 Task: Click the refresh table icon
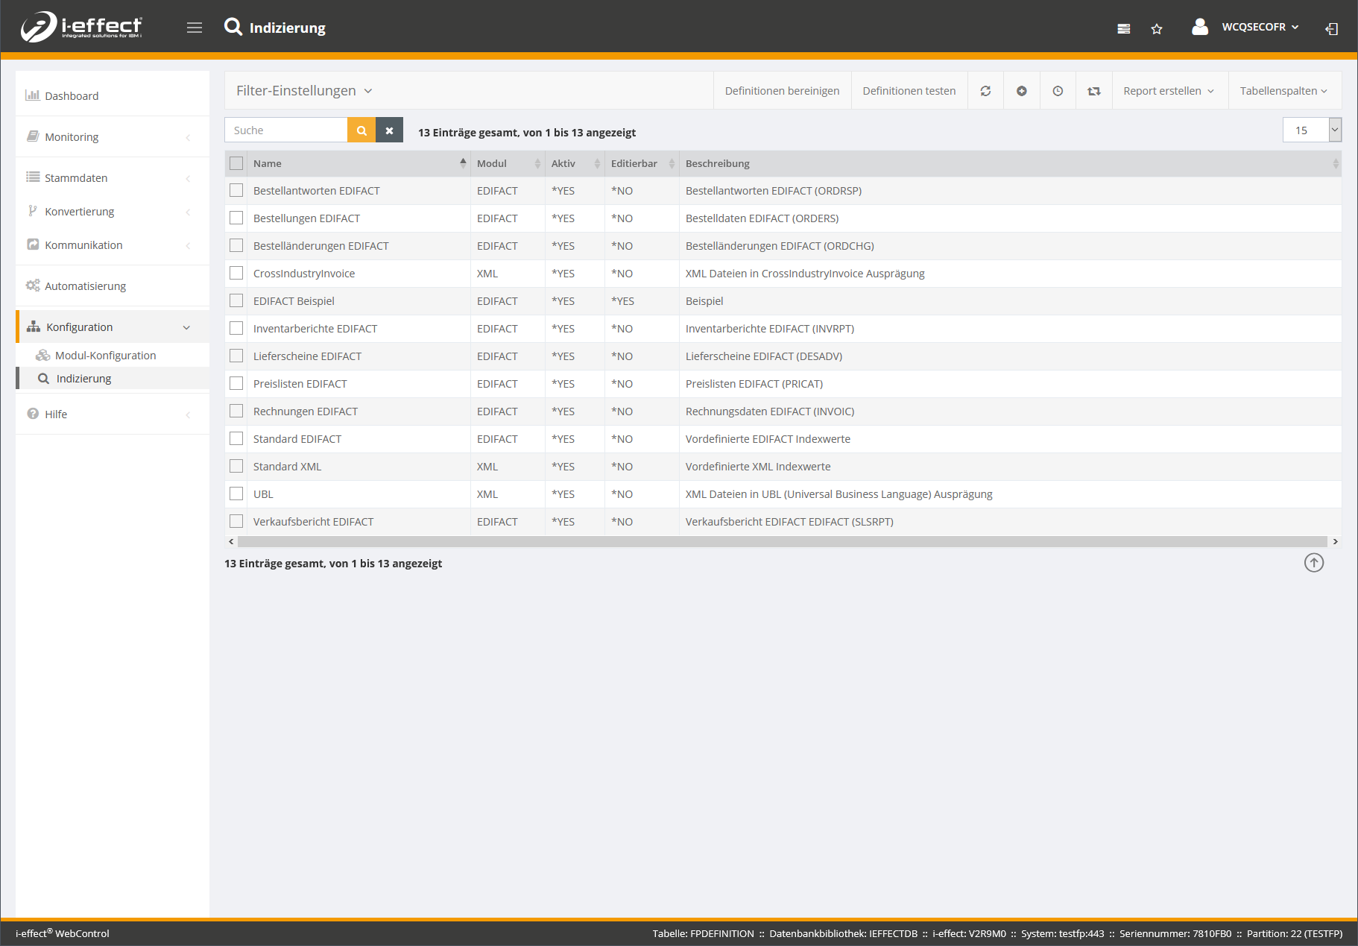[x=985, y=91]
